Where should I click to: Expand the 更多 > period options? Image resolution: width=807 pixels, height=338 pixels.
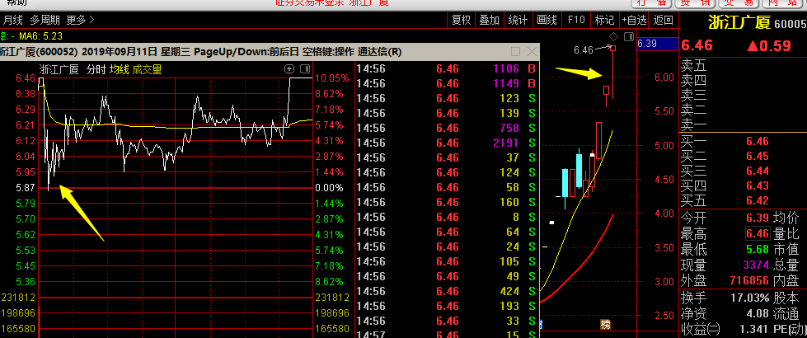80,20
